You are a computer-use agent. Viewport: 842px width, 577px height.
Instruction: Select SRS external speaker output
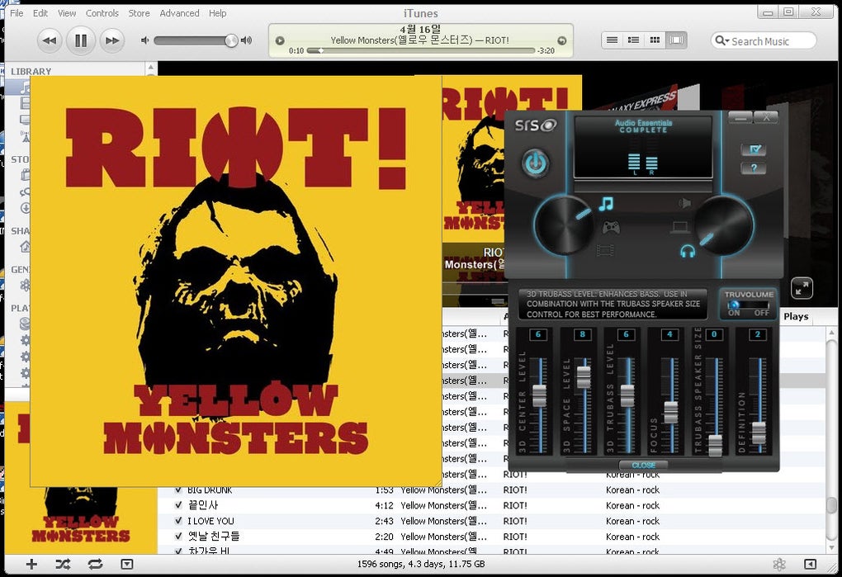coord(684,203)
